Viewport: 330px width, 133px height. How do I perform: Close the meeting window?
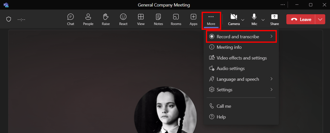(x=324, y=5)
